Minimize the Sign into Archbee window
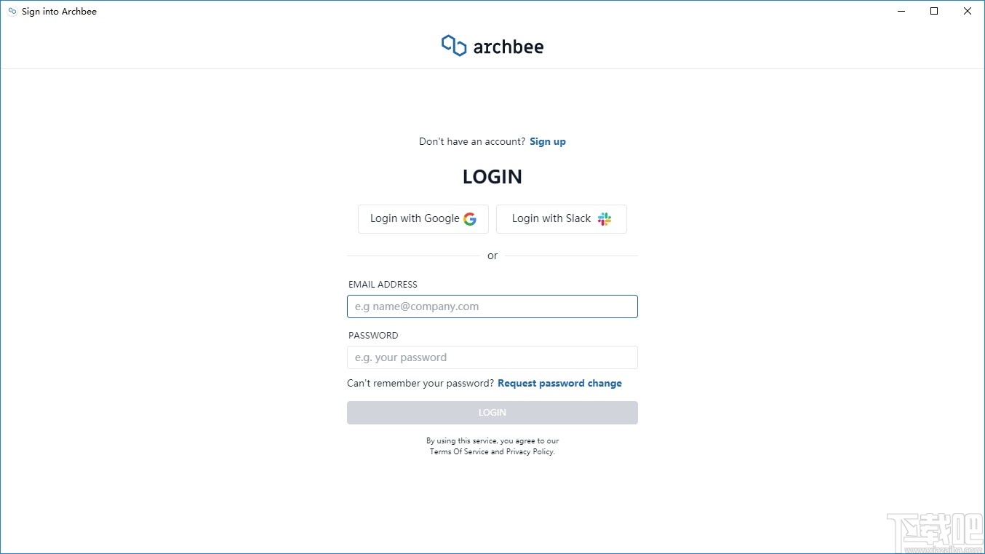This screenshot has height=554, width=985. click(901, 12)
